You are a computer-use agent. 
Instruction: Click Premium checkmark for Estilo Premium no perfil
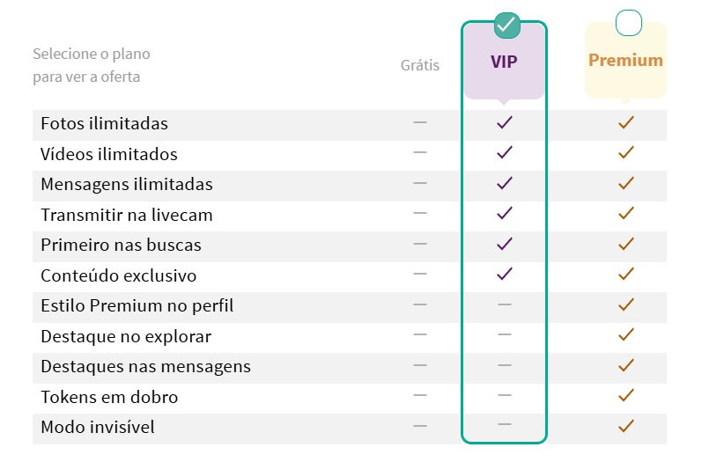pyautogui.click(x=626, y=304)
